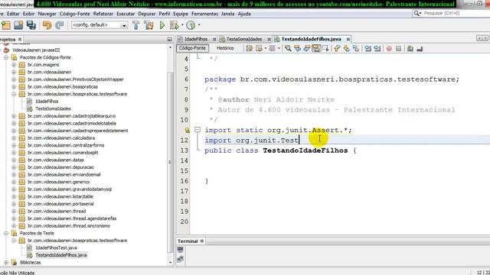The width and height of the screenshot is (490, 275).
Task: Select IdadeFilhos class in project tree
Action: pos(47,101)
